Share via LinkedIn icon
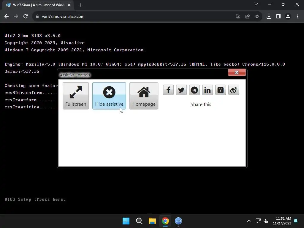The width and height of the screenshot is (304, 228). click(x=208, y=90)
